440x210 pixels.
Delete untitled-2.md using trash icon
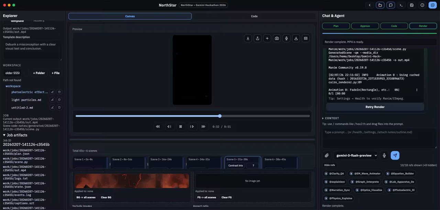(59, 108)
